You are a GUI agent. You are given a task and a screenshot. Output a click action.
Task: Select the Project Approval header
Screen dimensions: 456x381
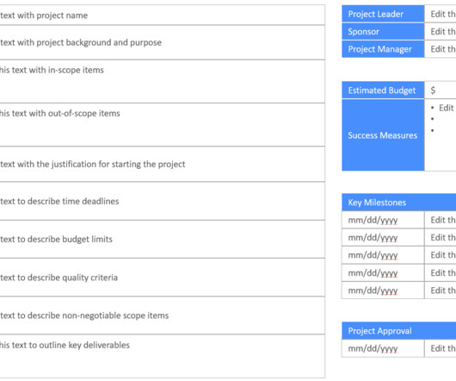[399, 331]
